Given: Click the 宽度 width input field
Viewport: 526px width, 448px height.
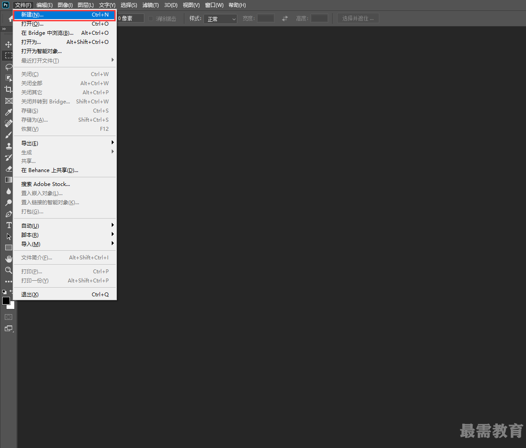Looking at the screenshot, I should [x=266, y=18].
